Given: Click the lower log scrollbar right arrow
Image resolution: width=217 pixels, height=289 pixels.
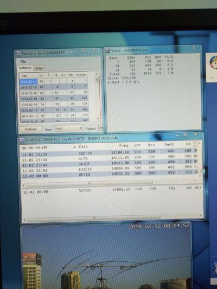Looking at the screenshot, I should 201,215.
